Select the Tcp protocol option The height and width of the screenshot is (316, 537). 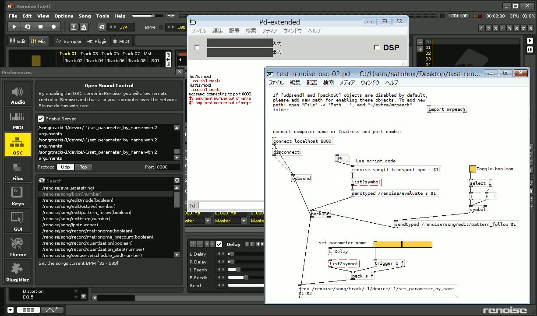coord(83,167)
